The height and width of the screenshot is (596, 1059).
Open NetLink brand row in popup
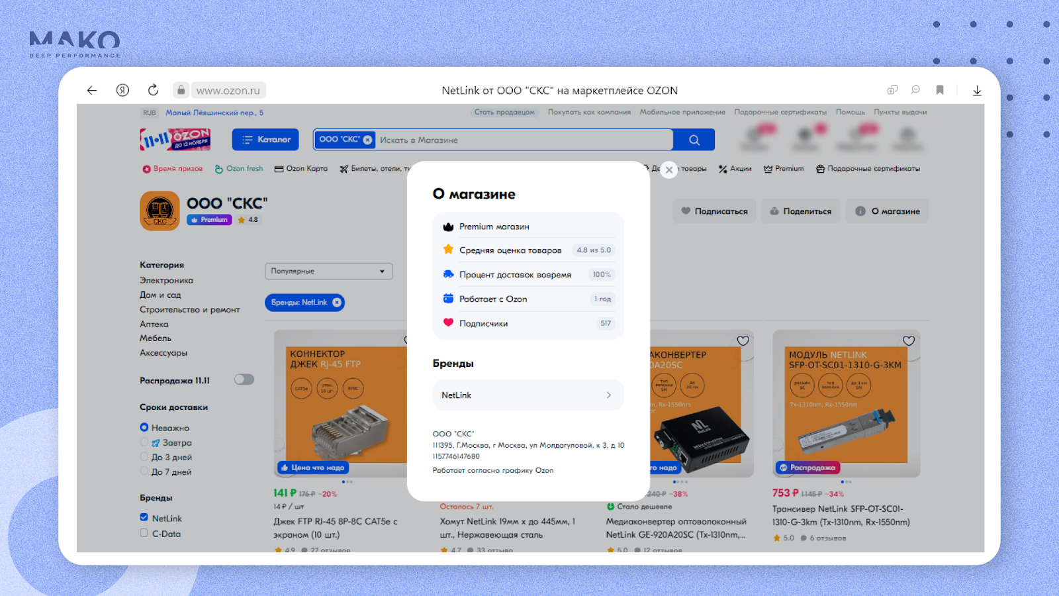(528, 395)
